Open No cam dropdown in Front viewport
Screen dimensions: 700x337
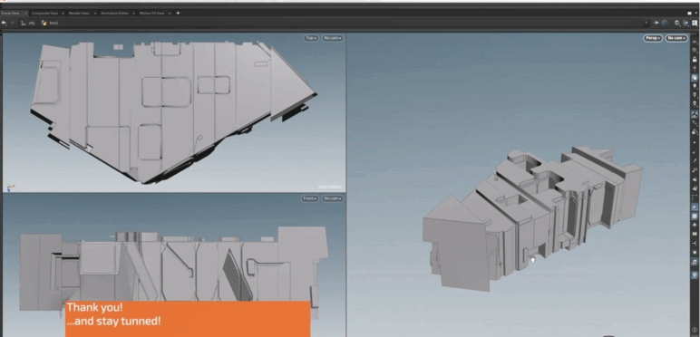(333, 198)
